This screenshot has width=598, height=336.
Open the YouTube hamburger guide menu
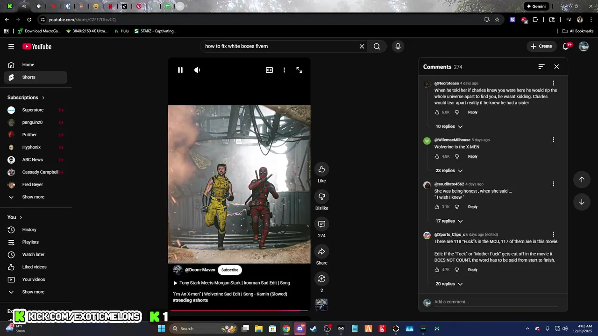11,46
